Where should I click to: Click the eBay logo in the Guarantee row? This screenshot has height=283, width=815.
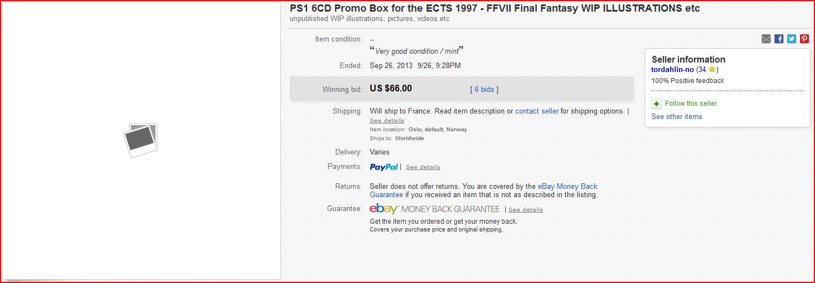(x=384, y=209)
